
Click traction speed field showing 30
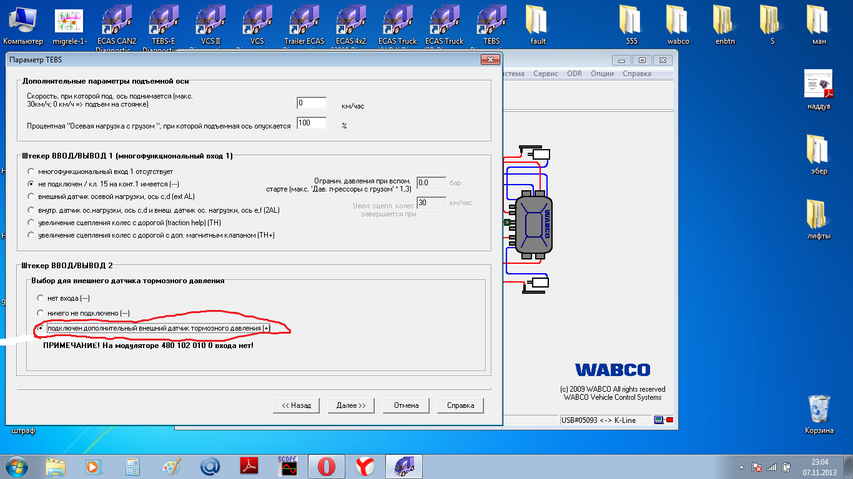[x=431, y=203]
